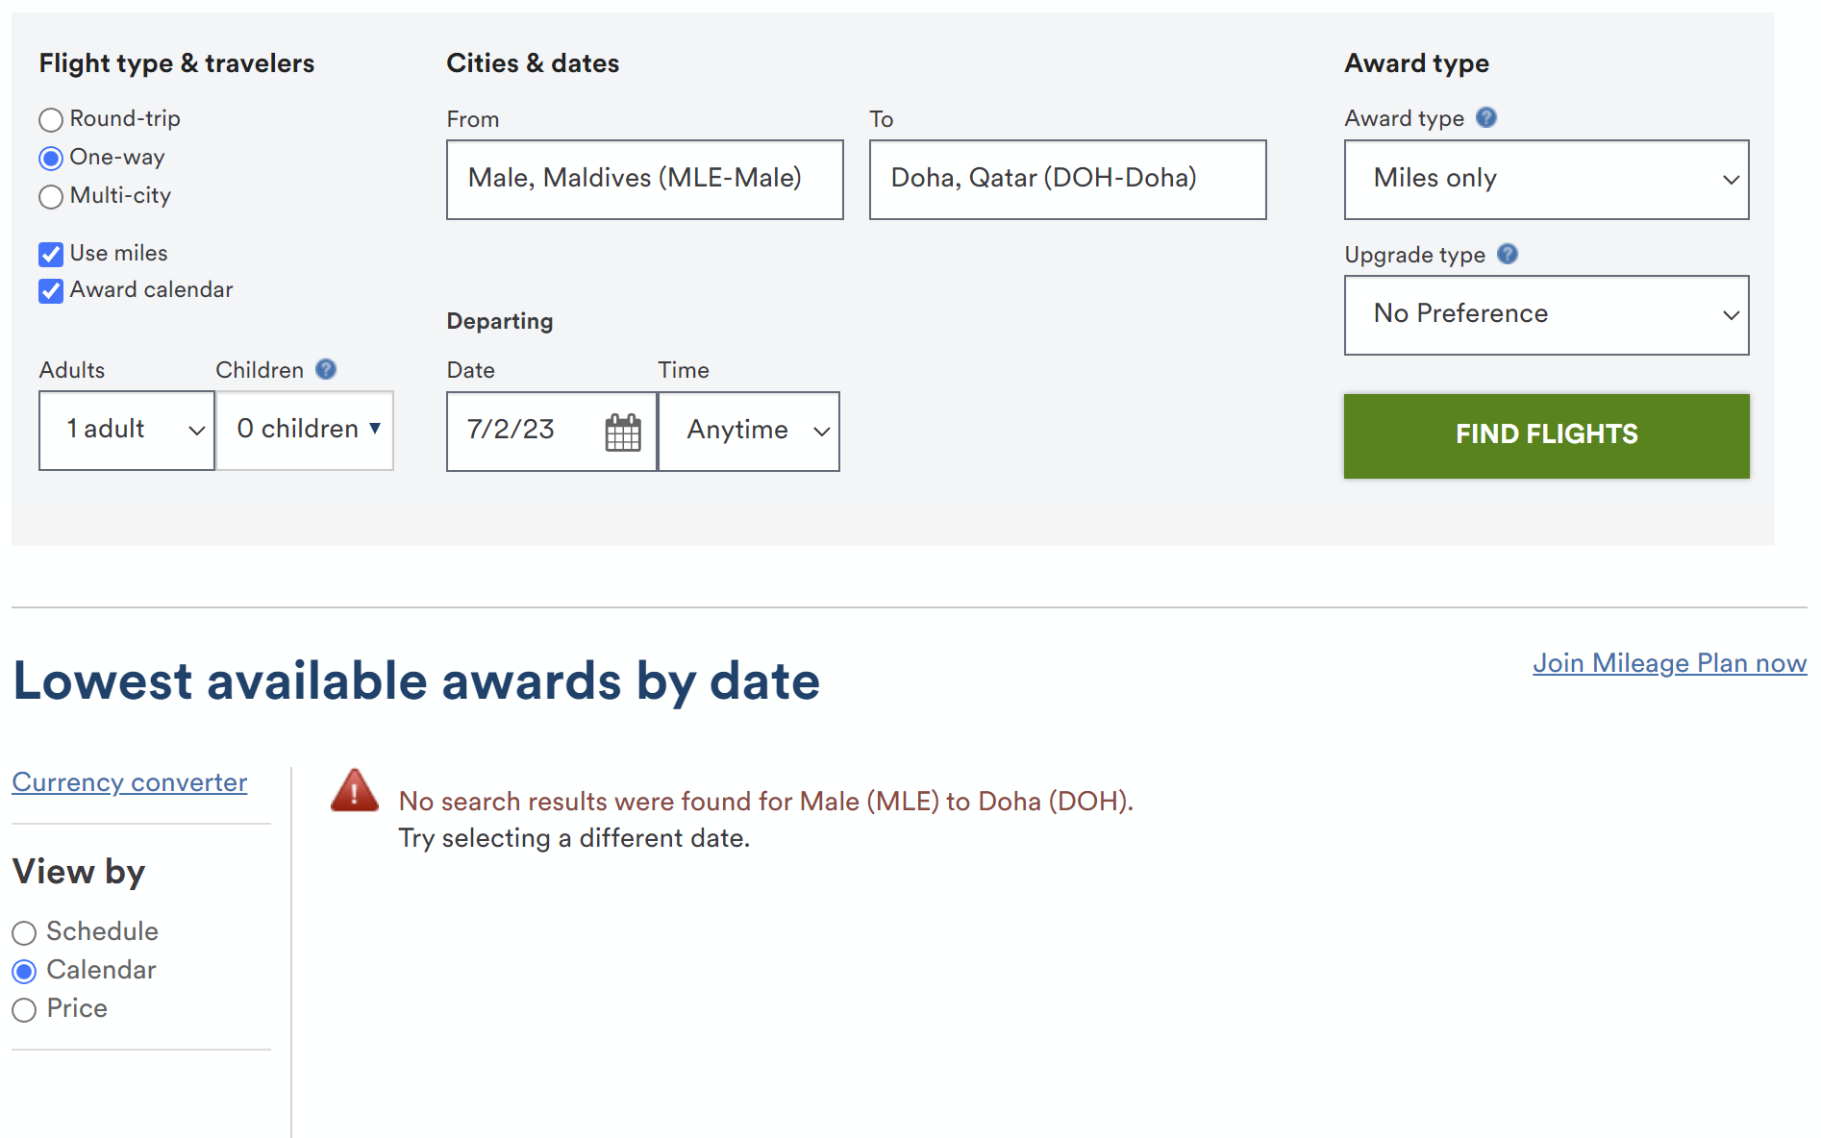Switch view to Price
The height and width of the screenshot is (1138, 1821).
24,1009
